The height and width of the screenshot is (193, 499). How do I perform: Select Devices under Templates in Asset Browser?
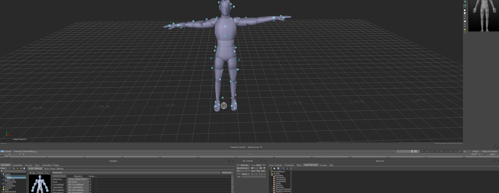279,185
